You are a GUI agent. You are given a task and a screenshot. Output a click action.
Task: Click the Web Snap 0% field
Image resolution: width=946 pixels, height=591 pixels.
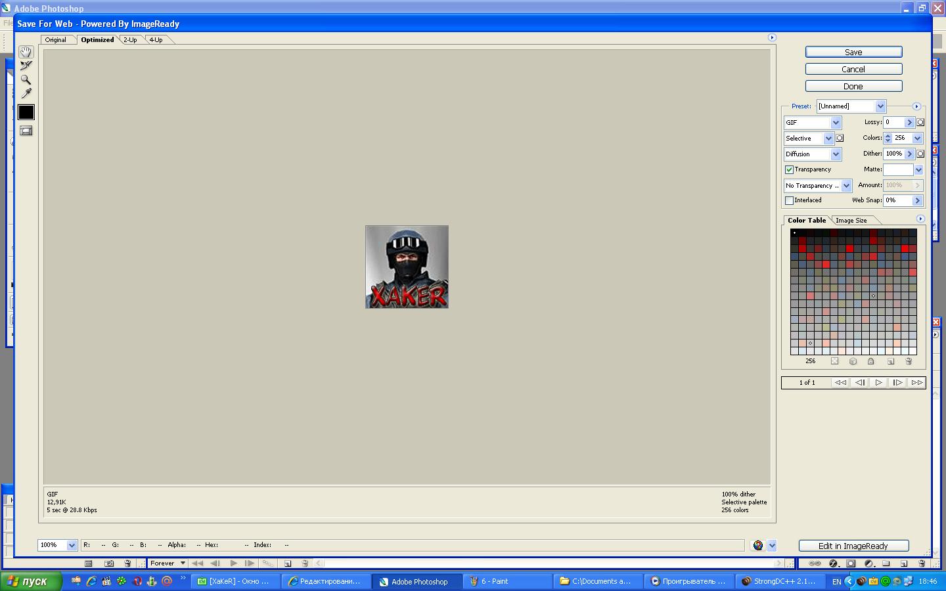click(898, 200)
